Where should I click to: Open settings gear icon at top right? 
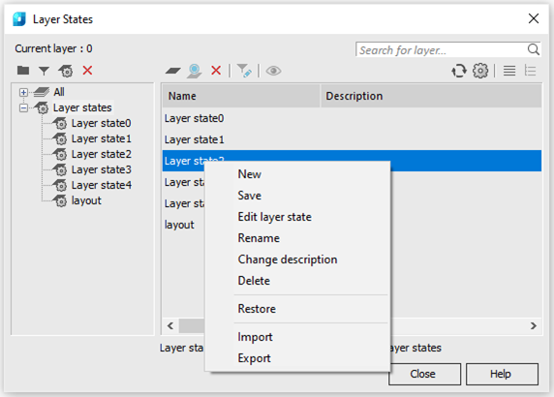[480, 71]
